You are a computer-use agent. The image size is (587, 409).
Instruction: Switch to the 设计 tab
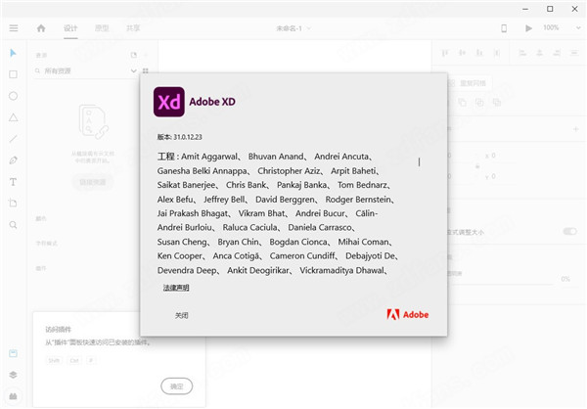pyautogui.click(x=70, y=28)
